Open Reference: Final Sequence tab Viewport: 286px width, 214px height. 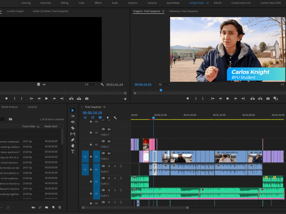coord(183,11)
